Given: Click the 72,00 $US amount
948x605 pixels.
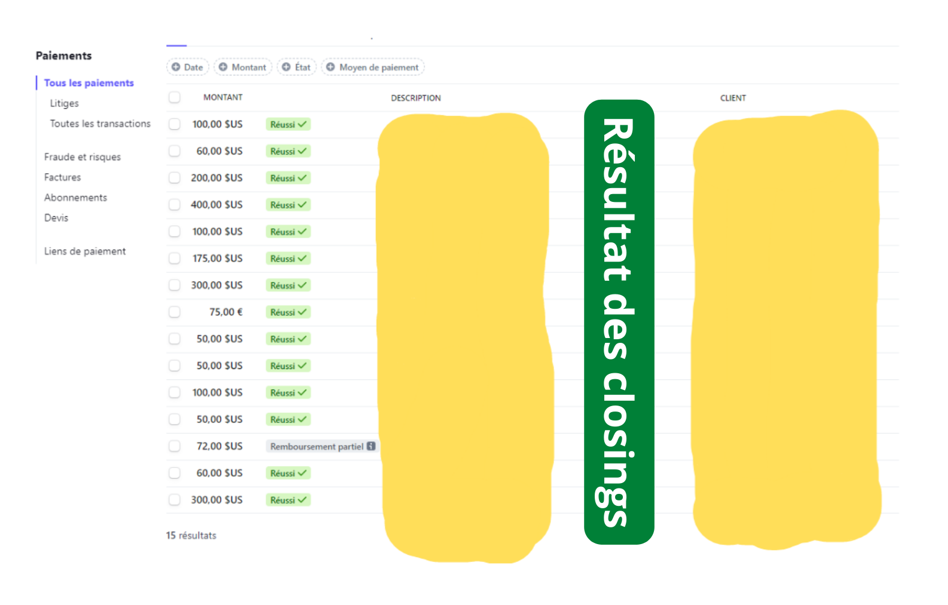Looking at the screenshot, I should click(x=219, y=446).
